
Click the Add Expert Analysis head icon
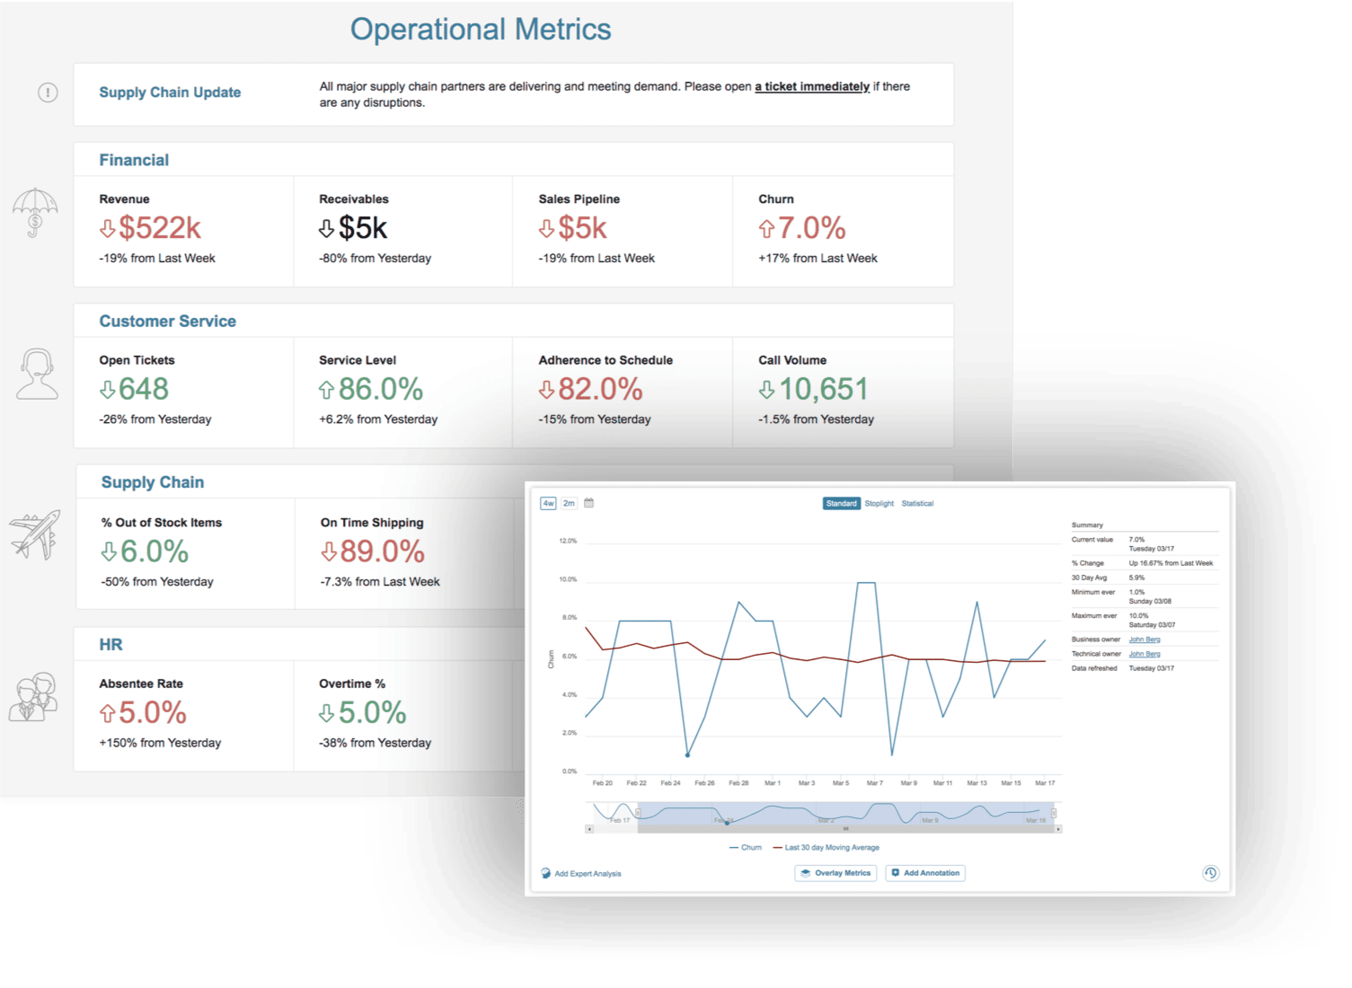point(546,873)
